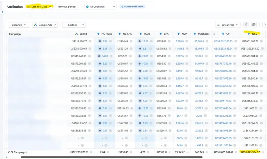The width and height of the screenshot is (267, 159).
Task: Open the CV value US$964,326.12 link
Action: [223, 56]
